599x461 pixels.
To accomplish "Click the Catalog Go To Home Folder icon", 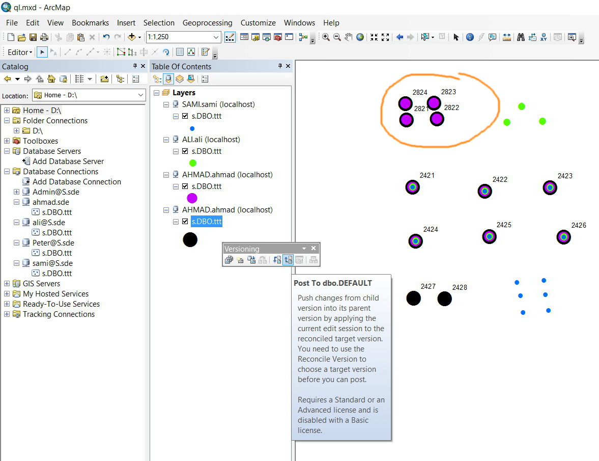I will click(51, 79).
